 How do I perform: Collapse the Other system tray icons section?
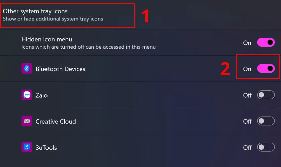[140, 15]
